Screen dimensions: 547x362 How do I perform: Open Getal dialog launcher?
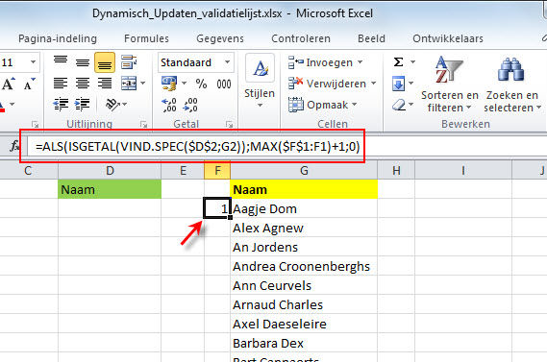coord(229,124)
